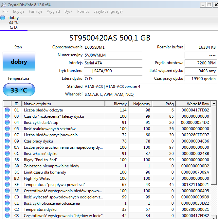Click the Własności field S.M.A.R.T., APM
This screenshot has width=218, height=219.
coord(150,94)
